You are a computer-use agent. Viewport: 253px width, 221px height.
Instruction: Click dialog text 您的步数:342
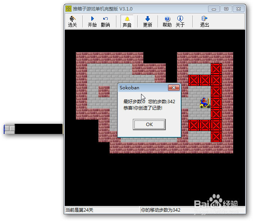(162, 102)
